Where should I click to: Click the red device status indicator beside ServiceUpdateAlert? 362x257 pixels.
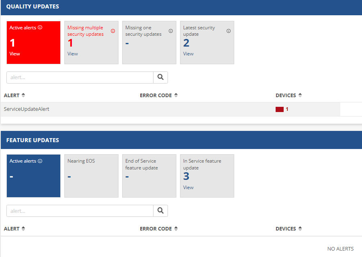[x=279, y=109]
